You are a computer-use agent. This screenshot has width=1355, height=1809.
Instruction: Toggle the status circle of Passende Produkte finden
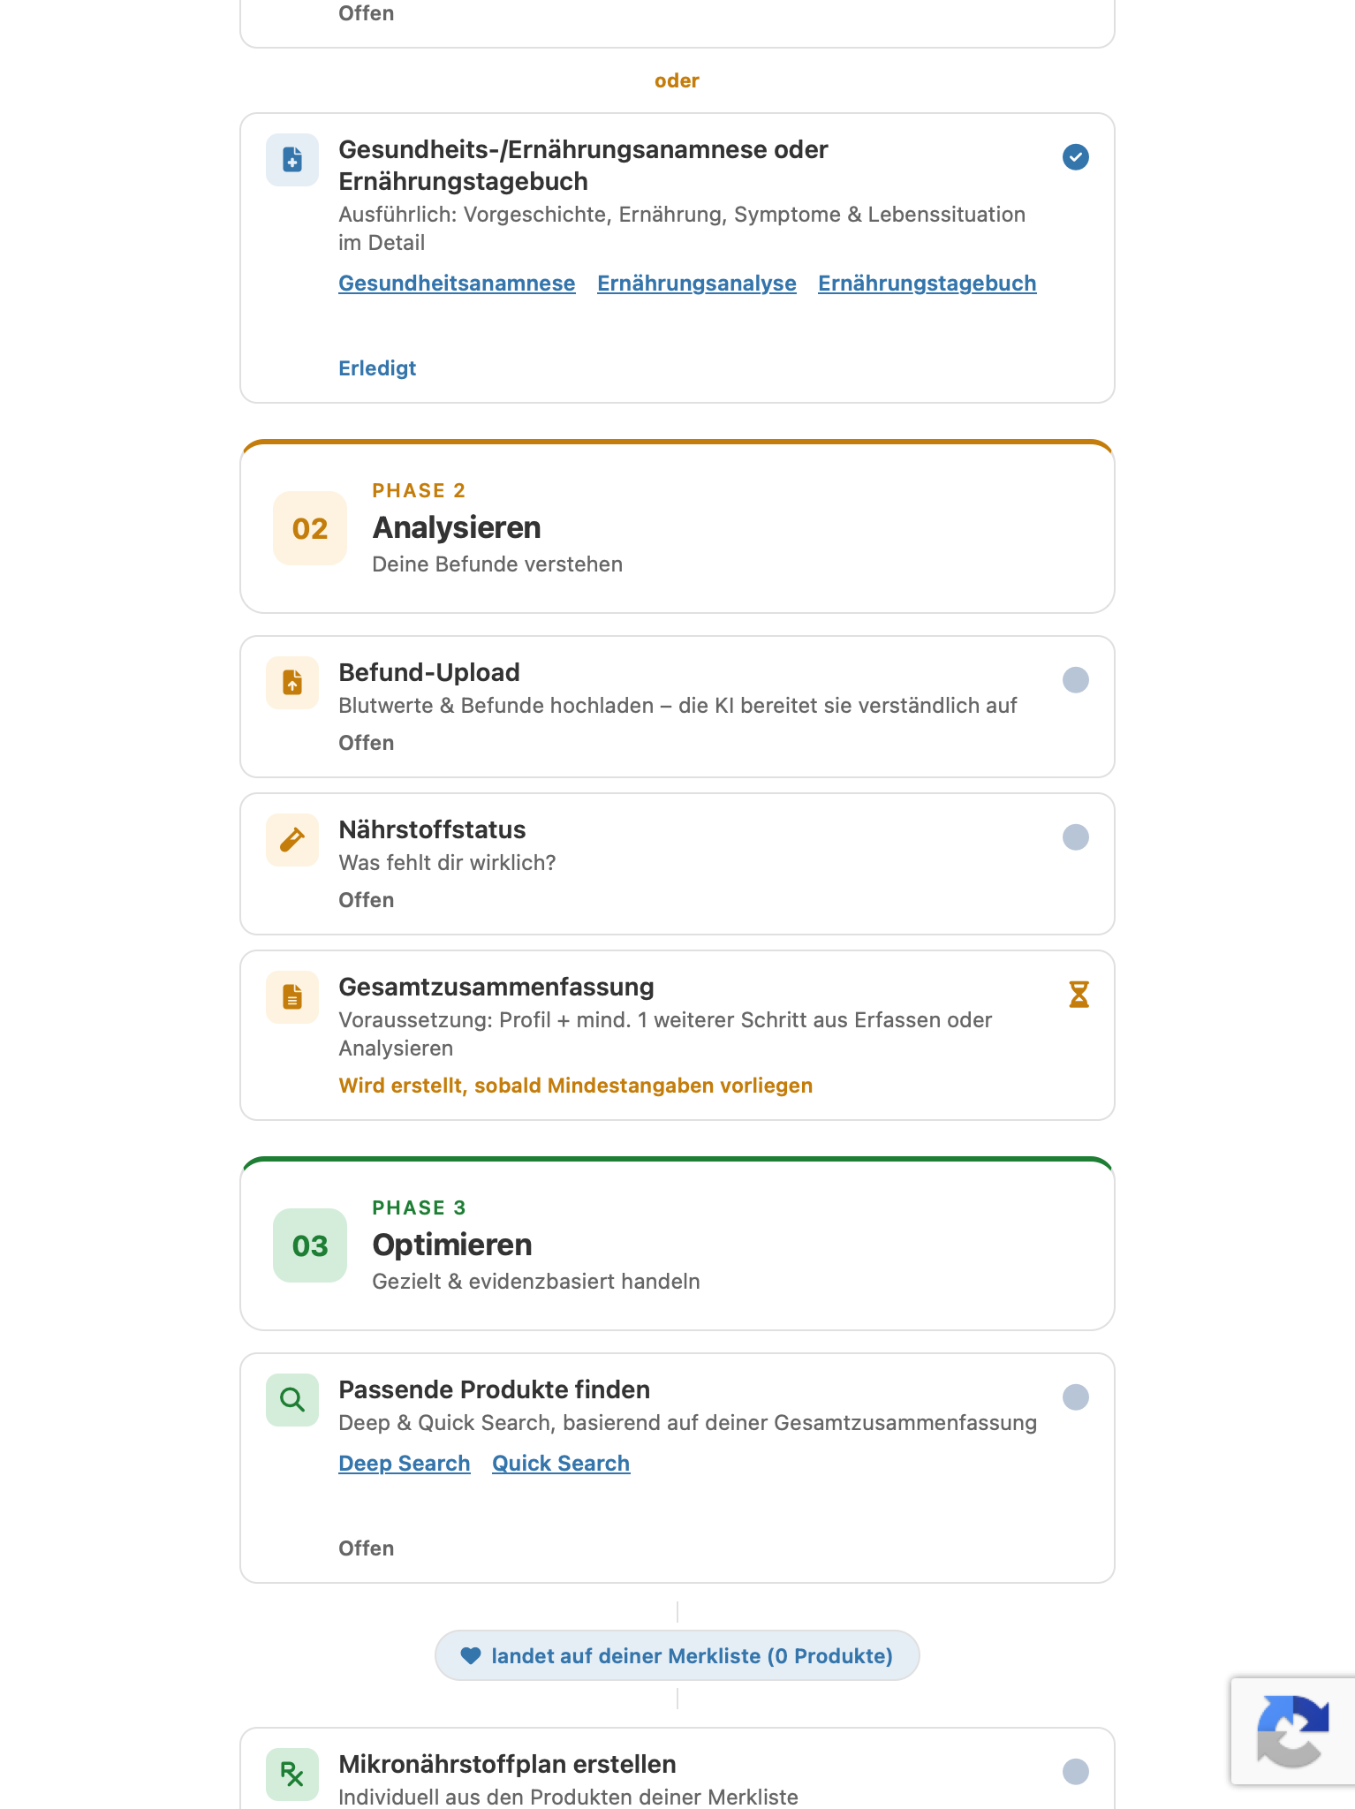(x=1076, y=1397)
